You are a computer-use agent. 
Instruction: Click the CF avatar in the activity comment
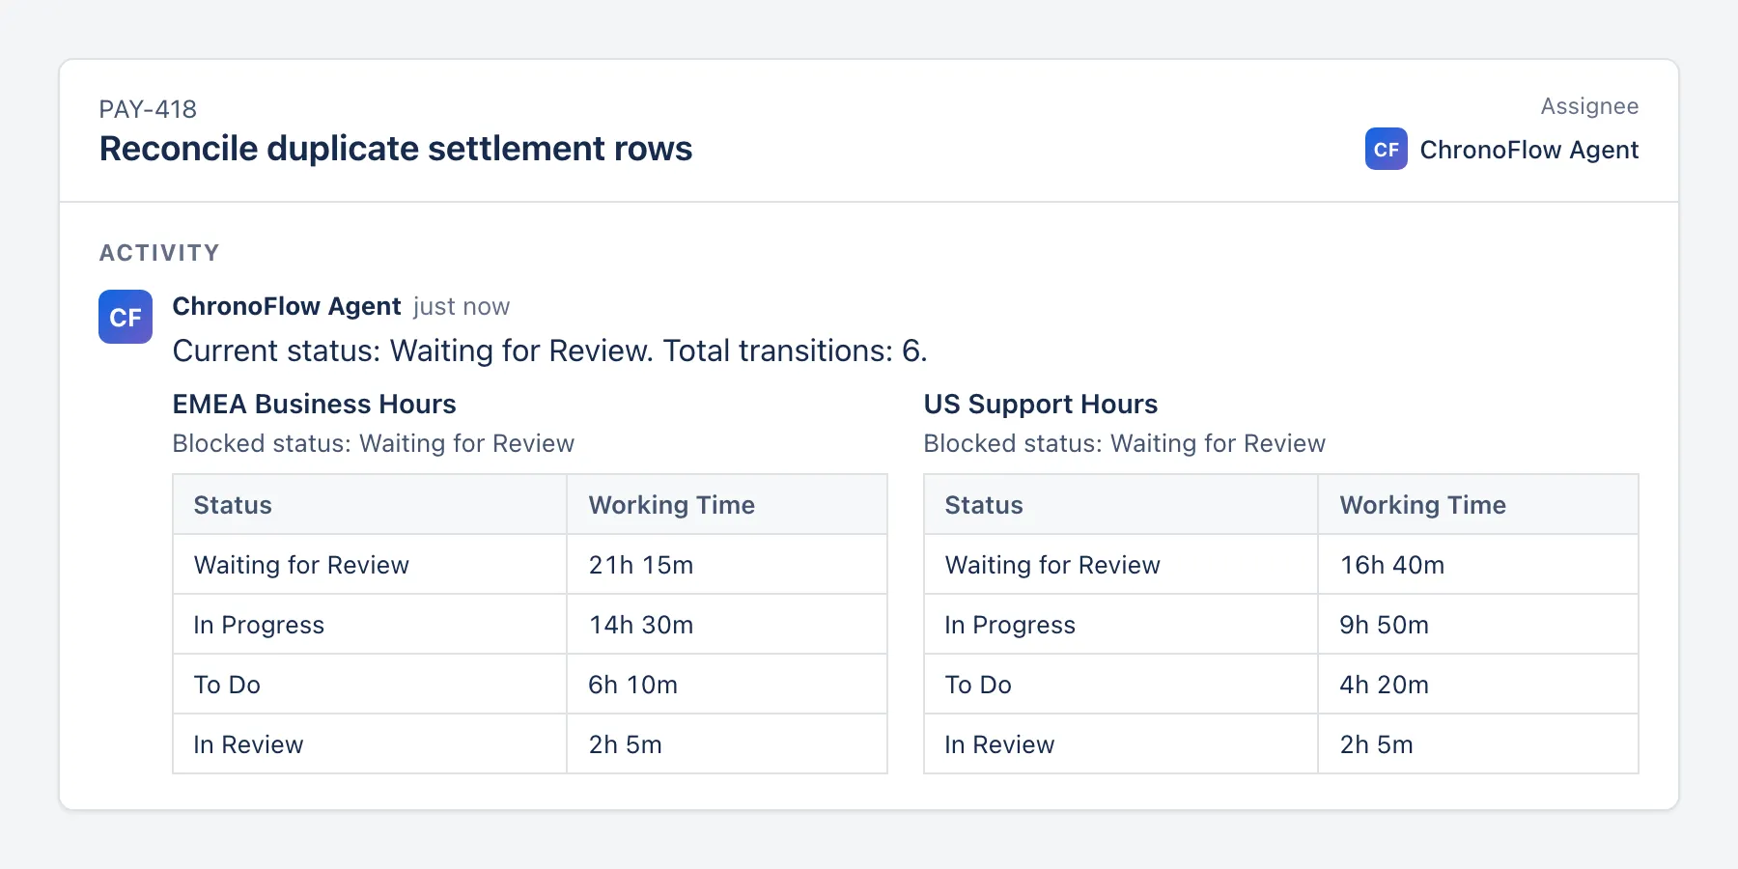pos(126,317)
